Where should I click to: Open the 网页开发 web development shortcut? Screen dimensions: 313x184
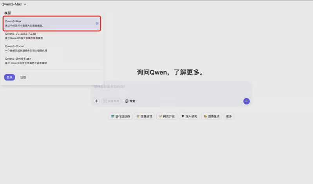click(166, 116)
